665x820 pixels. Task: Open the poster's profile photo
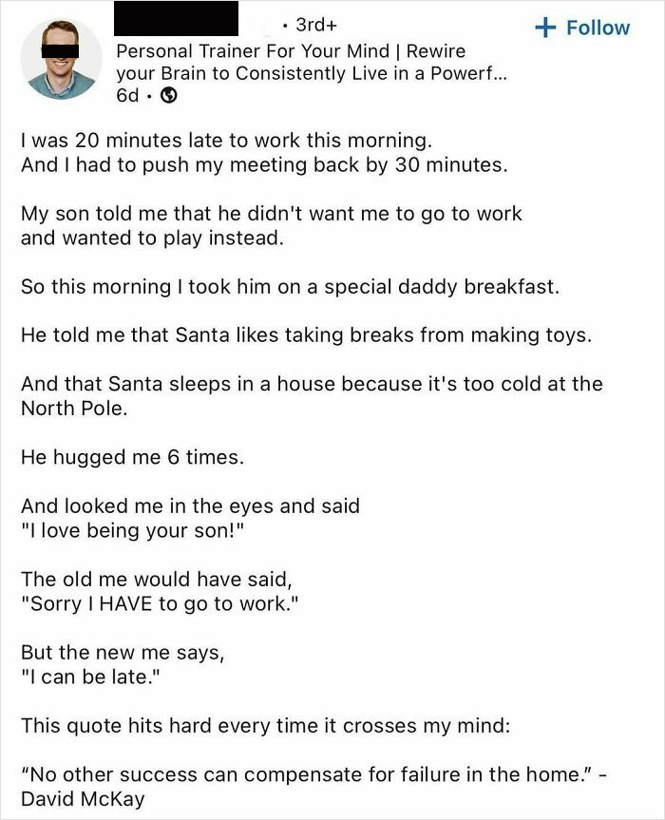[x=61, y=59]
